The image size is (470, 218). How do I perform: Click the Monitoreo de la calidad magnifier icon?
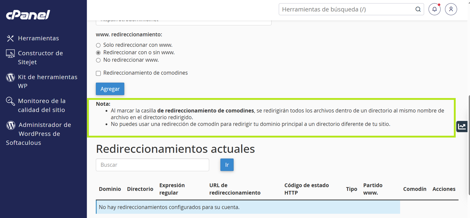pos(10,101)
